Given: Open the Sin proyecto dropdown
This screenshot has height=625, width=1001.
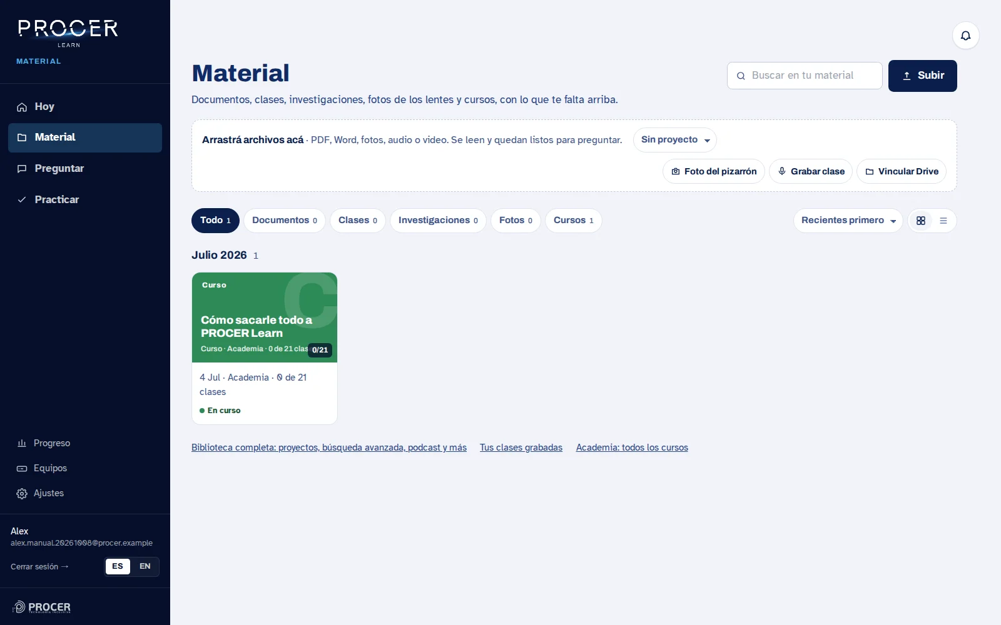Looking at the screenshot, I should click(675, 140).
